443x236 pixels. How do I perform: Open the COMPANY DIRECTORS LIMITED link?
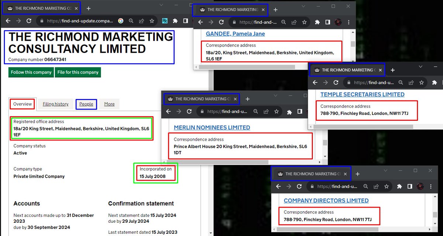point(326,201)
